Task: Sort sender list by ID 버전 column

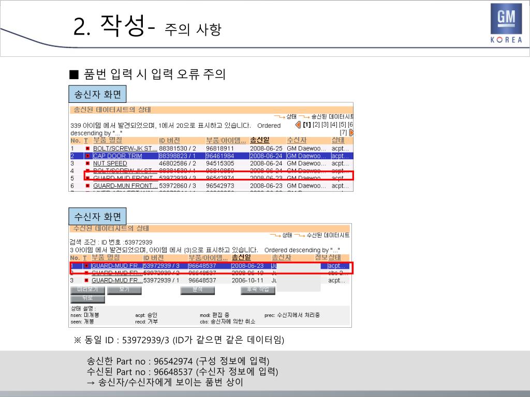Action: [169, 141]
